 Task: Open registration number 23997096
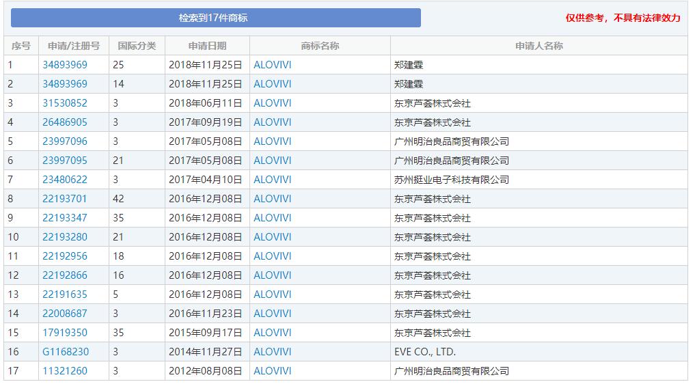[x=65, y=141]
